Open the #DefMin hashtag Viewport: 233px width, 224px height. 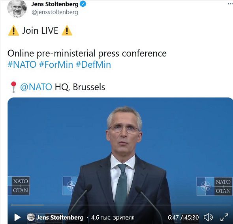(x=93, y=65)
